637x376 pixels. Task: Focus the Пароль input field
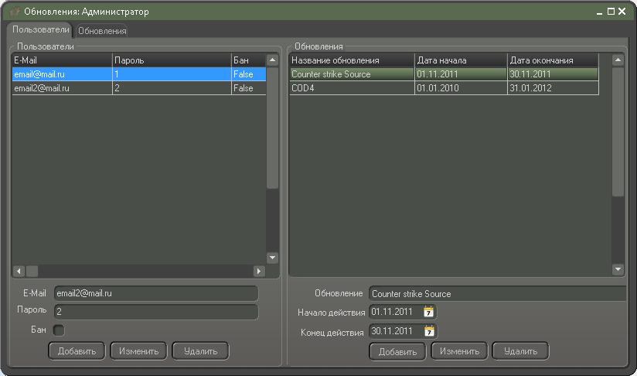pyautogui.click(x=156, y=312)
